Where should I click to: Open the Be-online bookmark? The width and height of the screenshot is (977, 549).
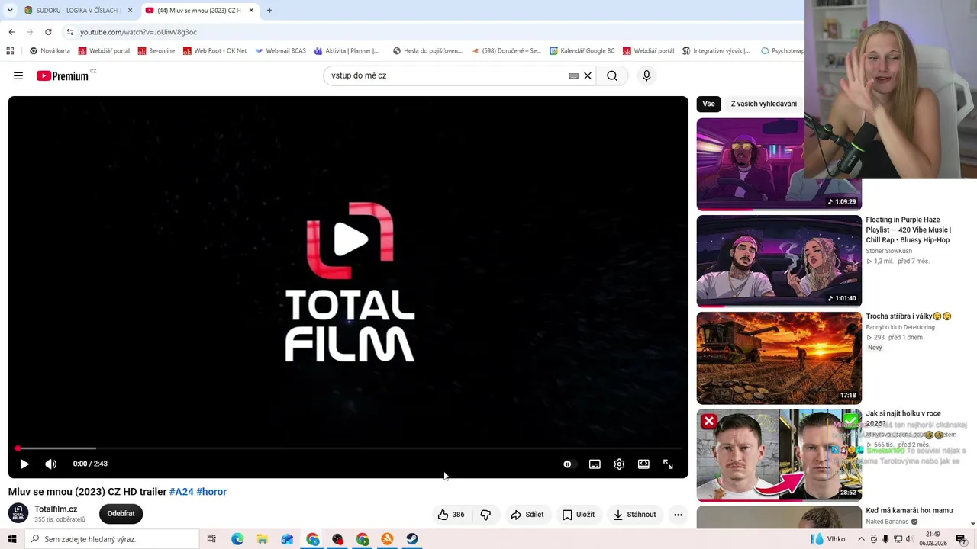point(156,51)
